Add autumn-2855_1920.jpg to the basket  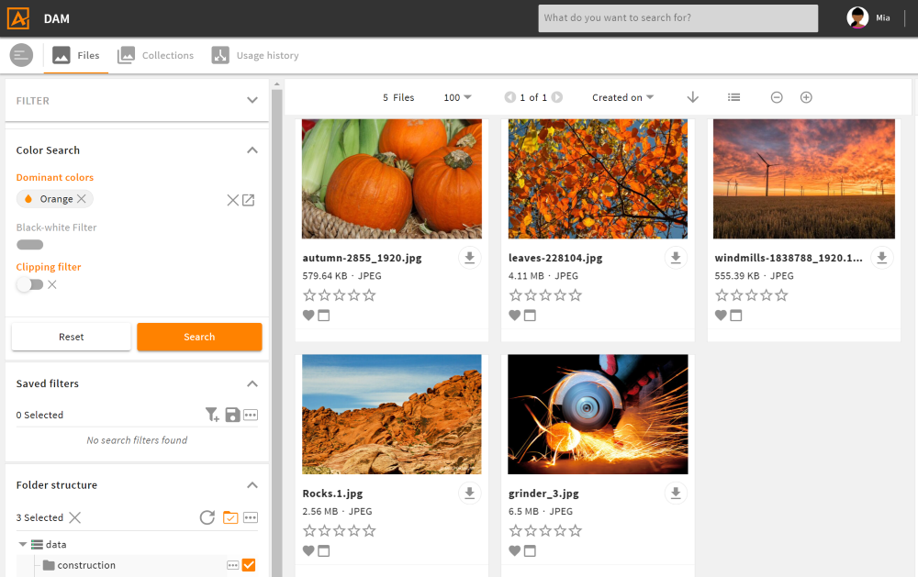coord(324,316)
